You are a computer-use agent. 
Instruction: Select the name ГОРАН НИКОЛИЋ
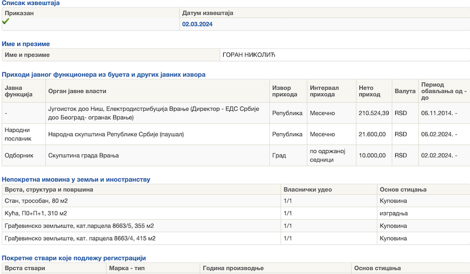(x=249, y=55)
